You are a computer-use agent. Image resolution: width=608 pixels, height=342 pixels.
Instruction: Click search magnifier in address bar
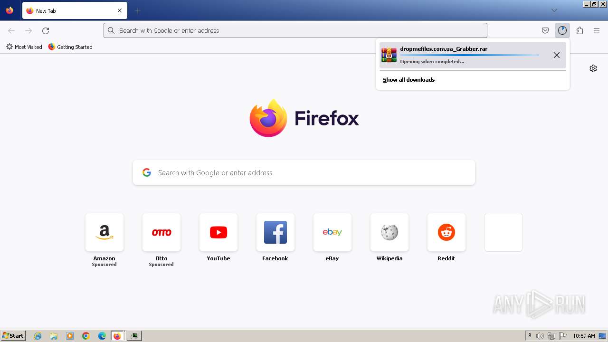[111, 30]
